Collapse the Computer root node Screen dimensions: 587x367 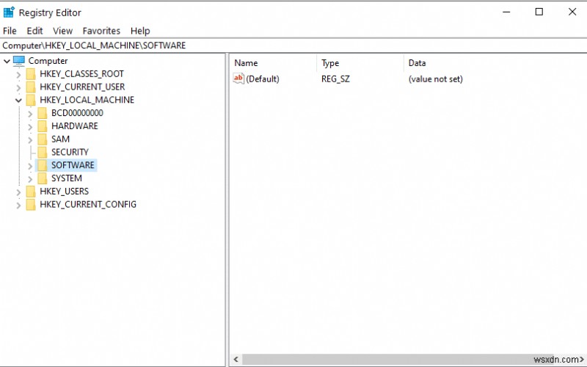click(7, 61)
